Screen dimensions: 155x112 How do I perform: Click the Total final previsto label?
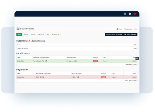coord(23,48)
